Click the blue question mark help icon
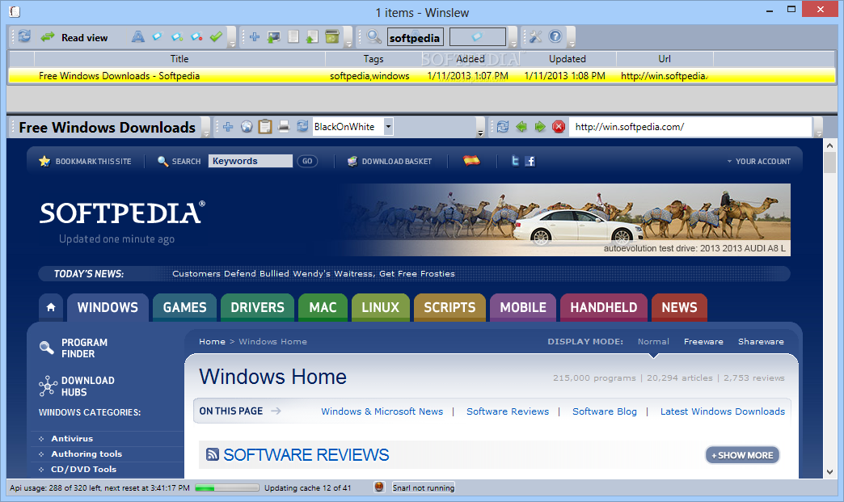This screenshot has height=502, width=844. (x=555, y=36)
